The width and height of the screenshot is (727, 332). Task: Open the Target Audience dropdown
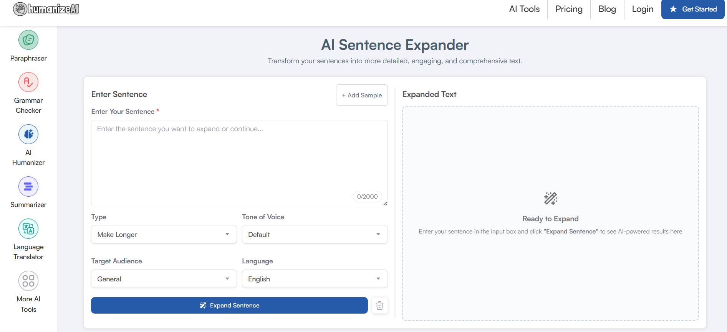pos(164,279)
